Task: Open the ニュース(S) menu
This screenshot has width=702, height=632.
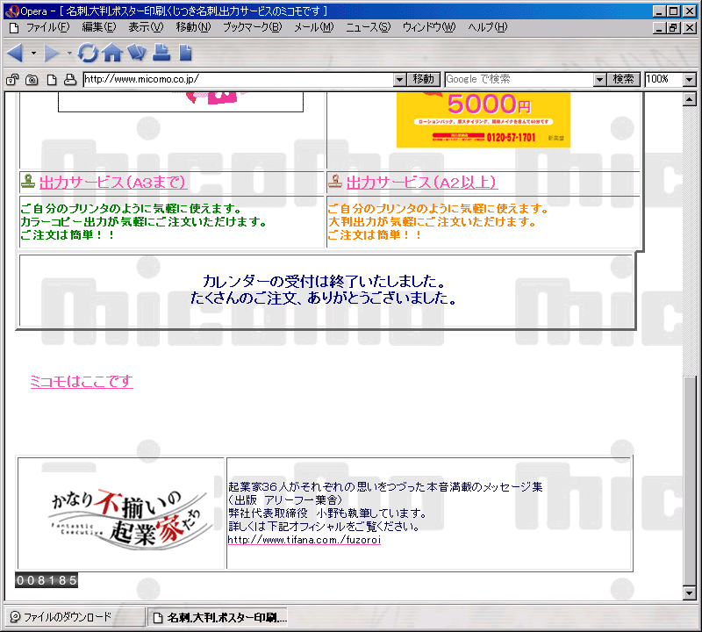Action: 368,27
